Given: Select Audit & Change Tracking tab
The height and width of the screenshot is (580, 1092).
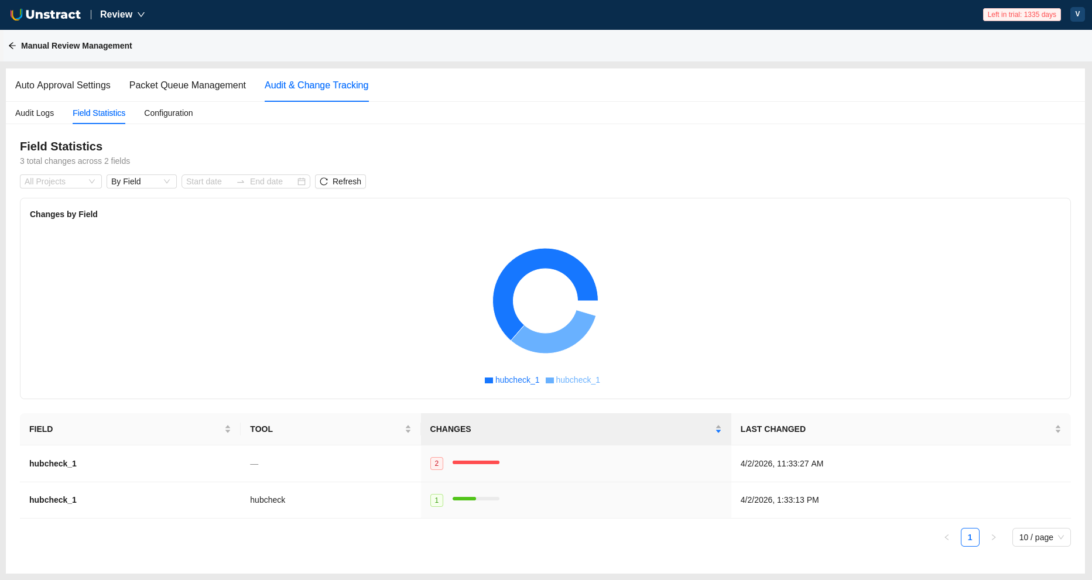Looking at the screenshot, I should (x=317, y=85).
